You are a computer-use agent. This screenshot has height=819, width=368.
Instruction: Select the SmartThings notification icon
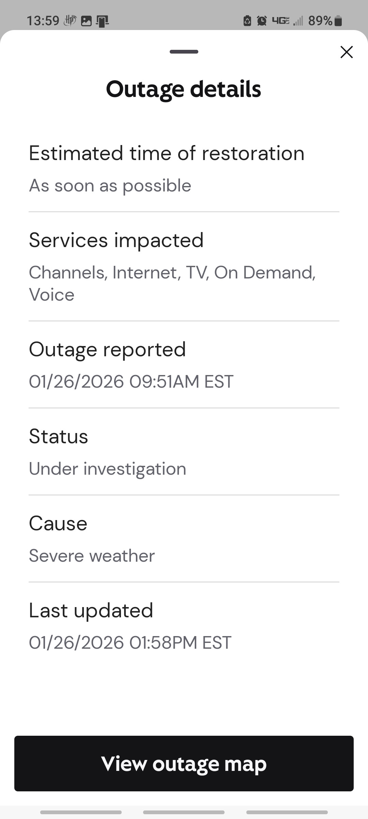coord(70,20)
